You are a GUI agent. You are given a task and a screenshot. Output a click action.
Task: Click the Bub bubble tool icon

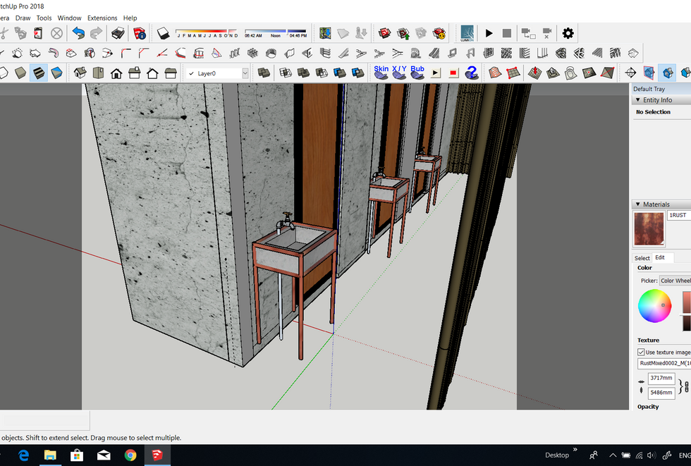(417, 73)
